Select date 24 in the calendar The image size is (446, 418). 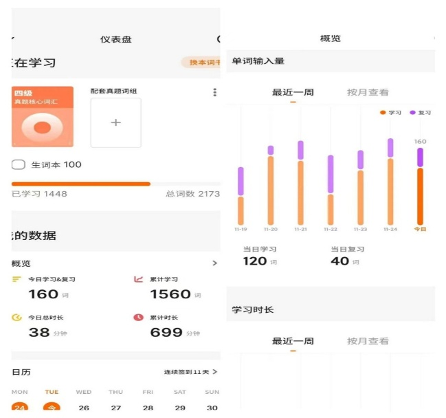point(19,408)
